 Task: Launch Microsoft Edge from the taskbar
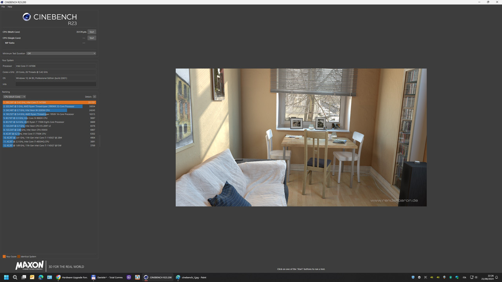tap(41, 277)
